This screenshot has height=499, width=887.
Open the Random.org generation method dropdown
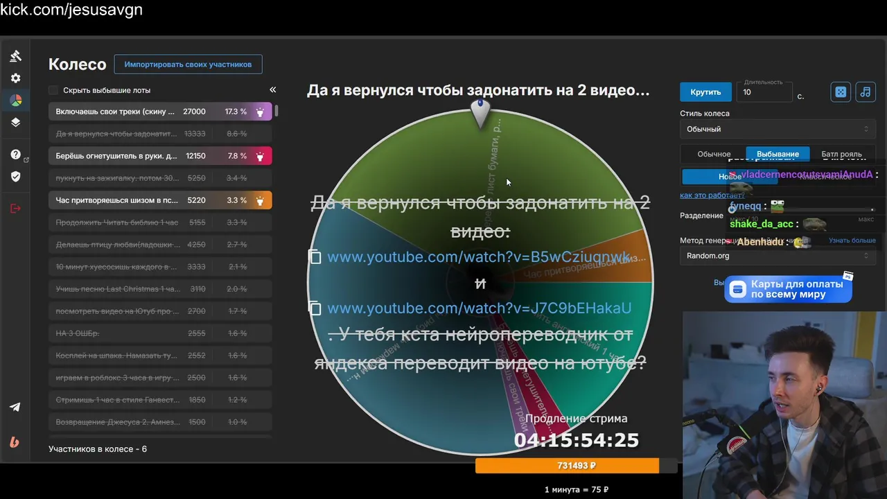[x=778, y=256]
